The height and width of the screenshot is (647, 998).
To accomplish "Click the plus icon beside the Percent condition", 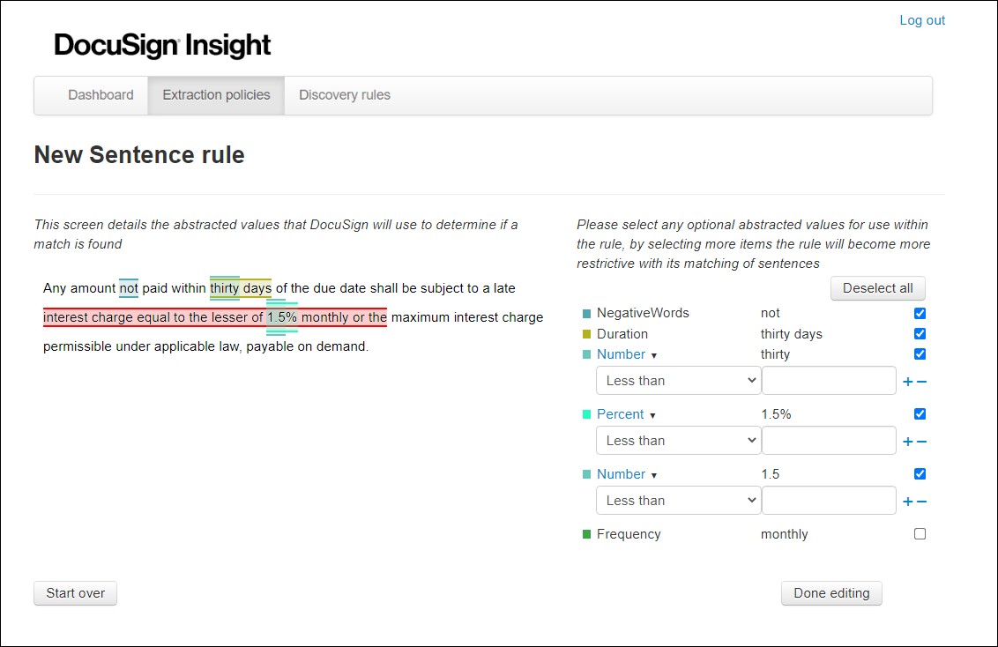I will coord(907,440).
